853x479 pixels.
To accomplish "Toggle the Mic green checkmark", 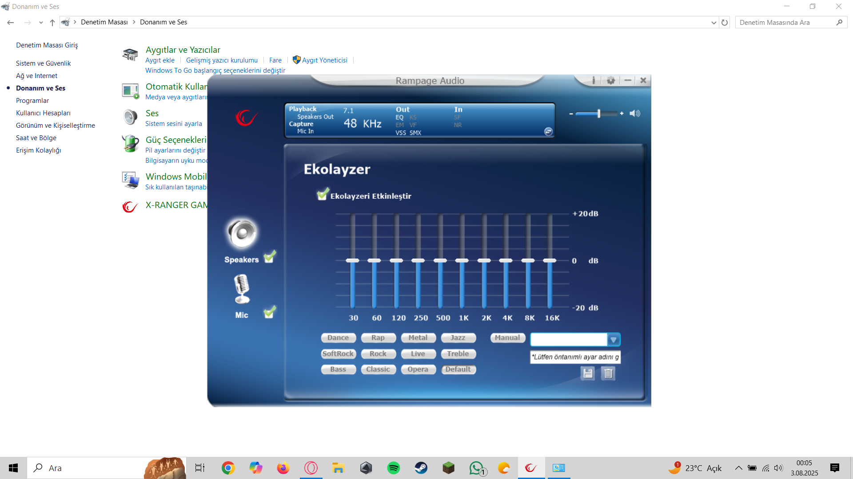I will coord(269,313).
